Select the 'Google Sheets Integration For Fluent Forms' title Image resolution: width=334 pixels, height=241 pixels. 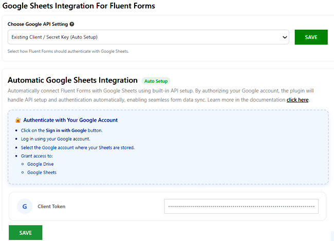pos(81,6)
